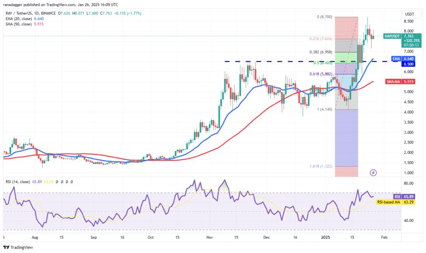Screen dimensions: 426x253
Task: Click the 0.236 (7.624) Fibonacci level label
Action: [321, 39]
